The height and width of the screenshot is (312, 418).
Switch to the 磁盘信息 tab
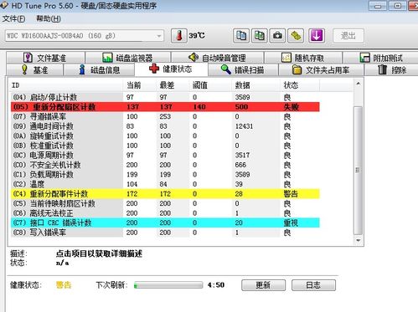(x=99, y=69)
